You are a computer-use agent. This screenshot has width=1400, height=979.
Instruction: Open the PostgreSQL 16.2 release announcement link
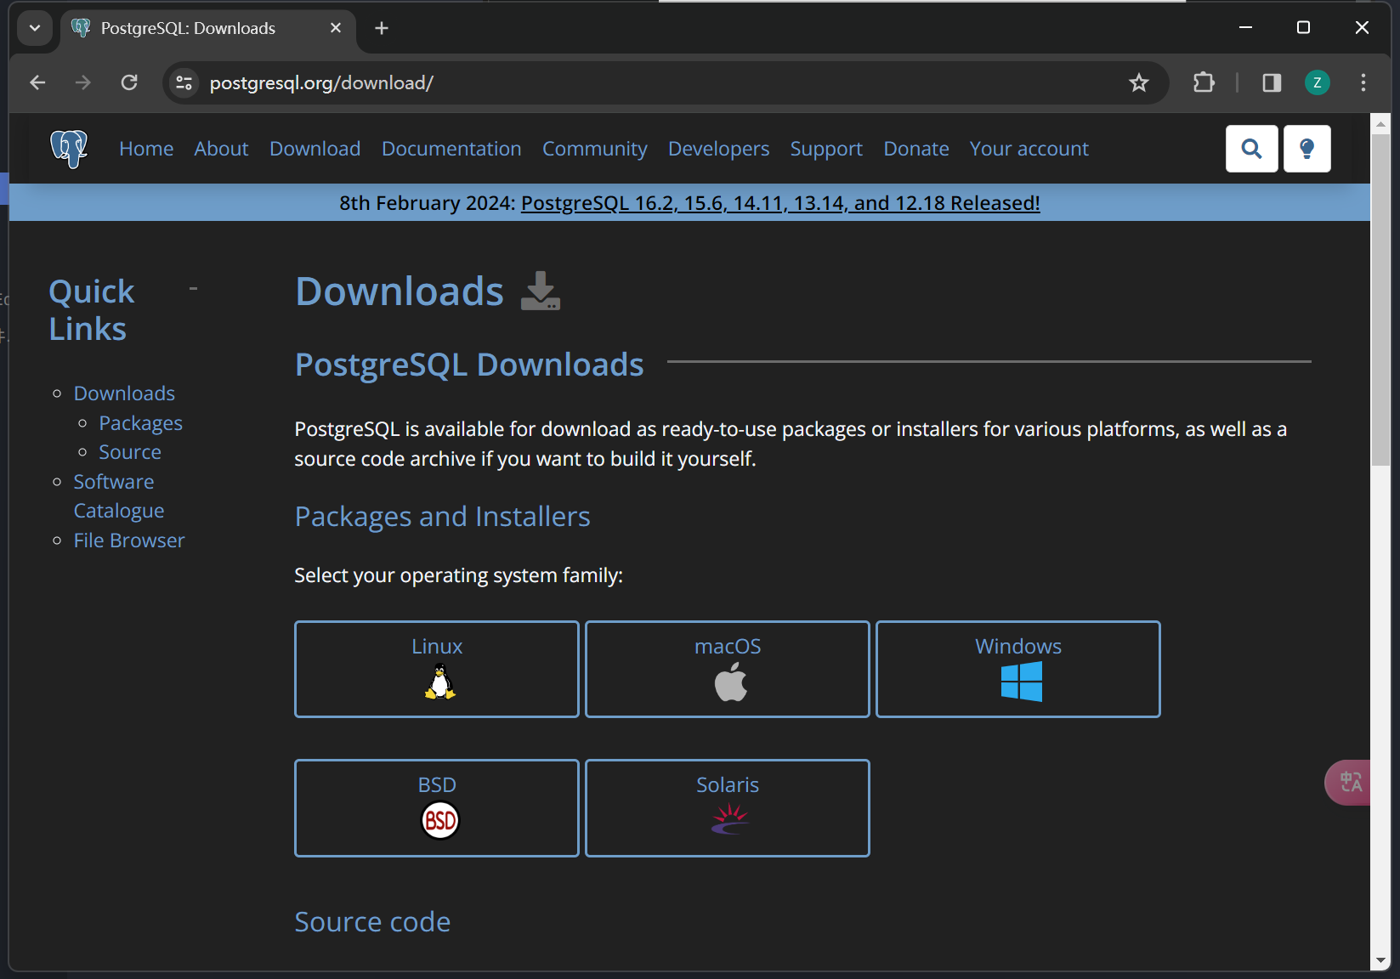tap(780, 203)
